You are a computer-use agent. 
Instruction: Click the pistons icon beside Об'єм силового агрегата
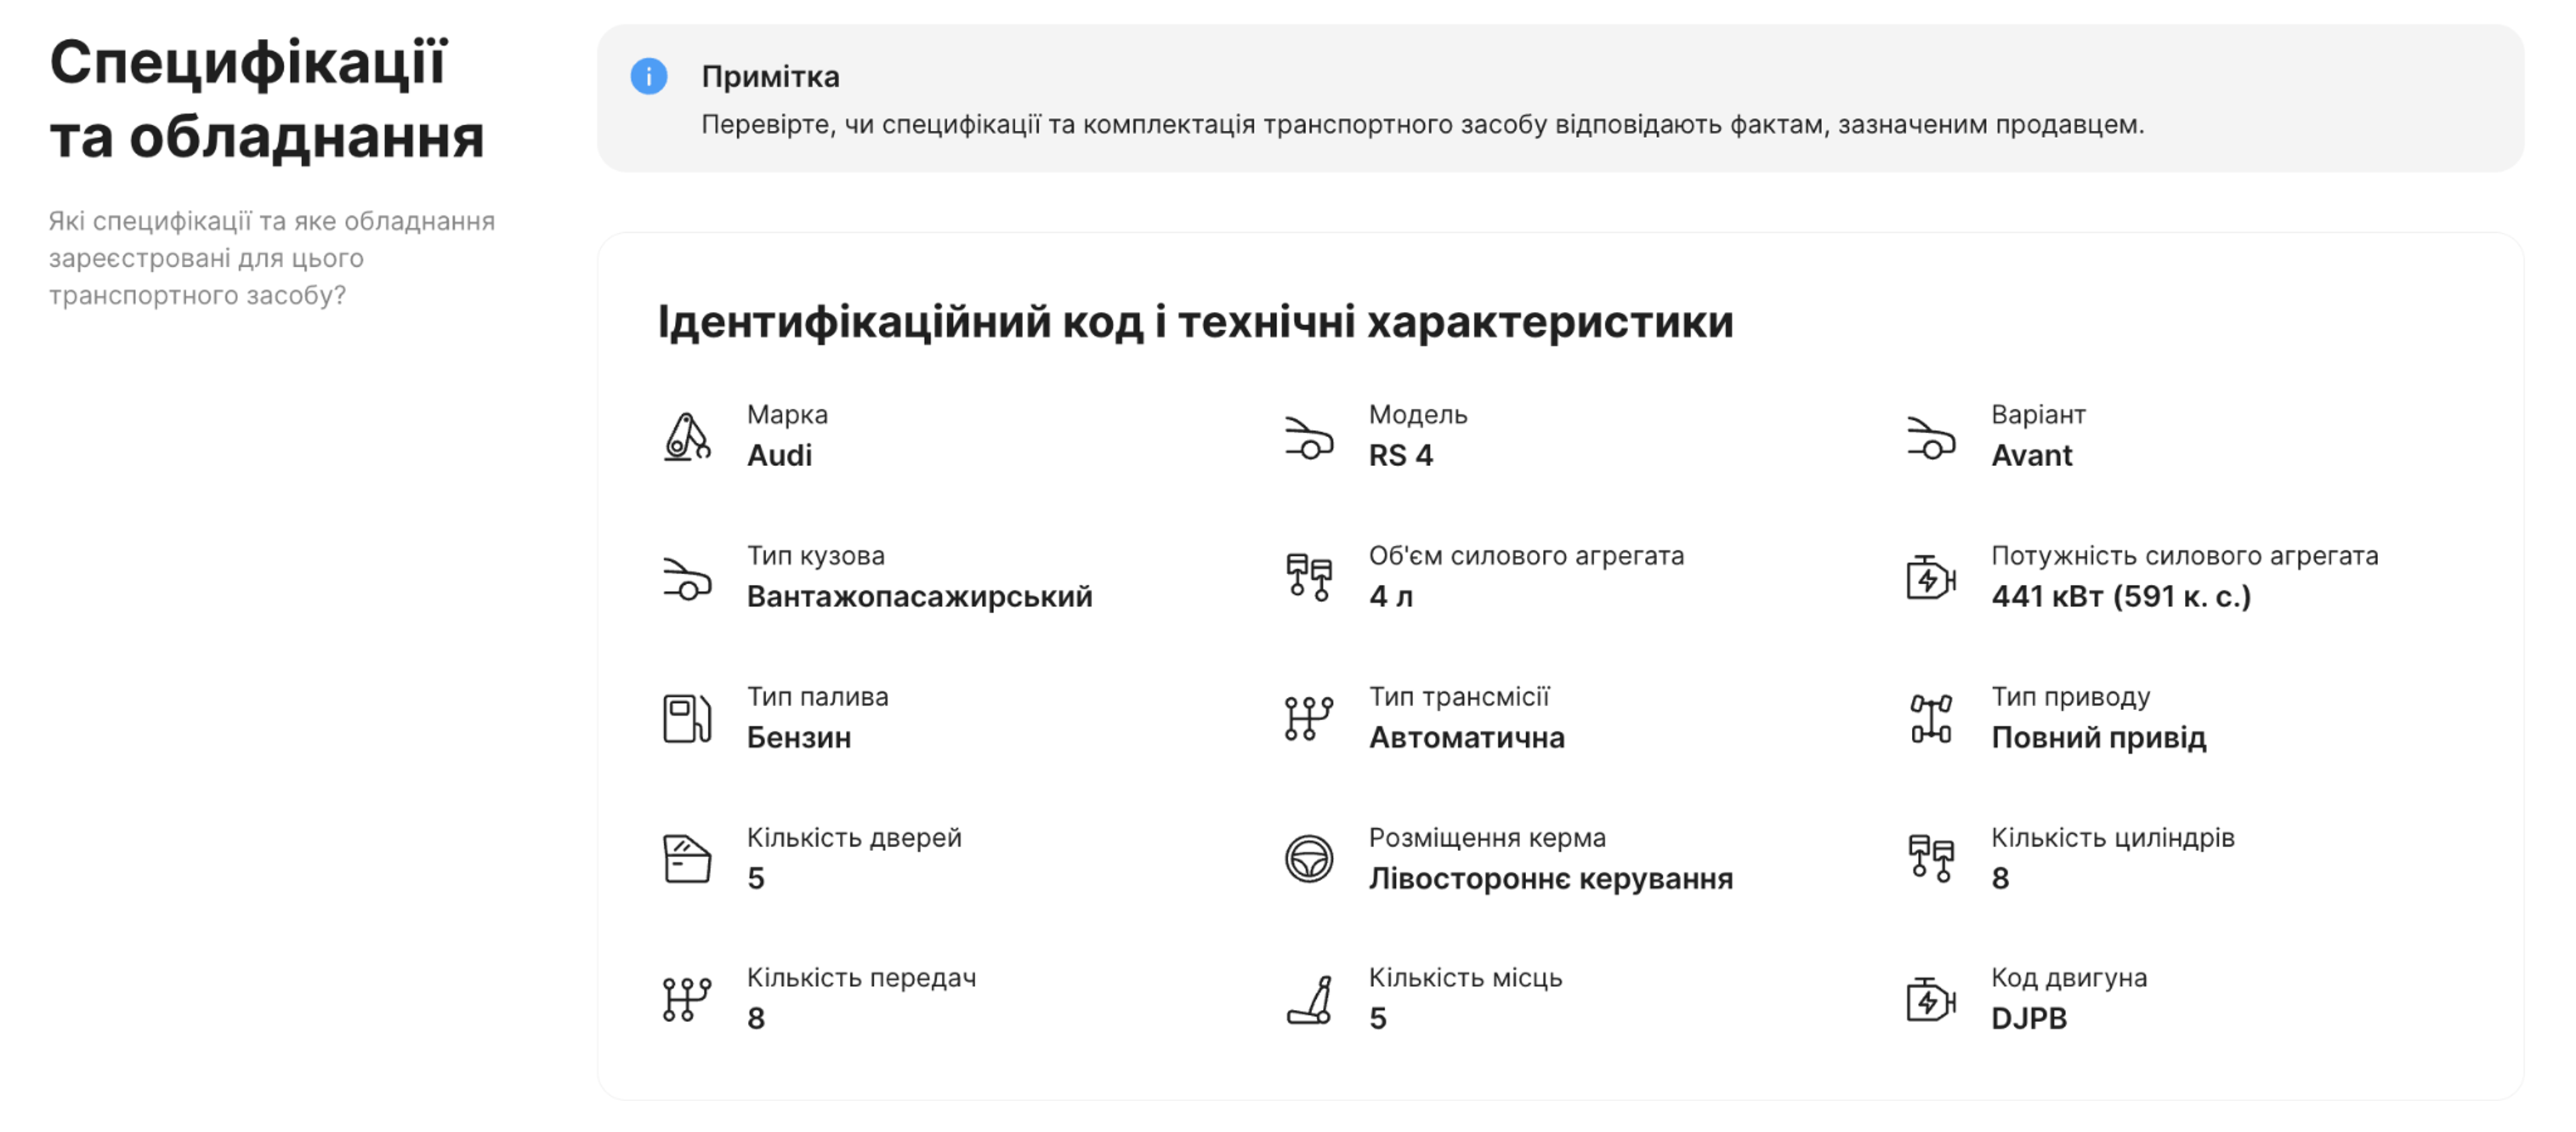coord(1309,577)
